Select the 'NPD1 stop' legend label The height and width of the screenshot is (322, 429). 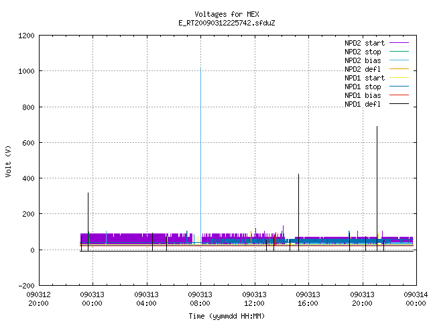click(363, 87)
